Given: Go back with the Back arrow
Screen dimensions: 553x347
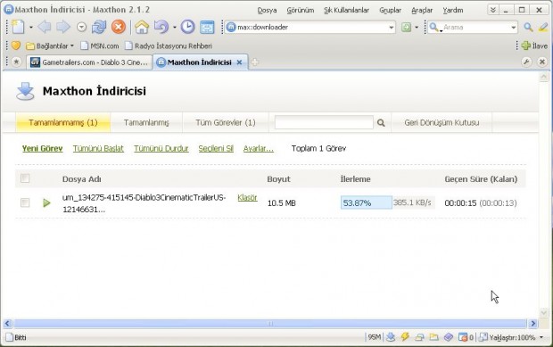Looking at the screenshot, I should pos(45,27).
